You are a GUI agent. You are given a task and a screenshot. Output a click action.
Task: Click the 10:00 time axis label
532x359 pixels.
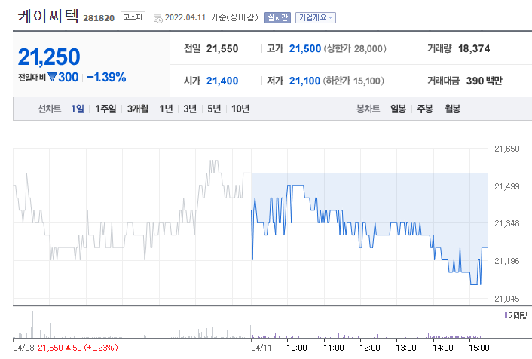[297, 348]
